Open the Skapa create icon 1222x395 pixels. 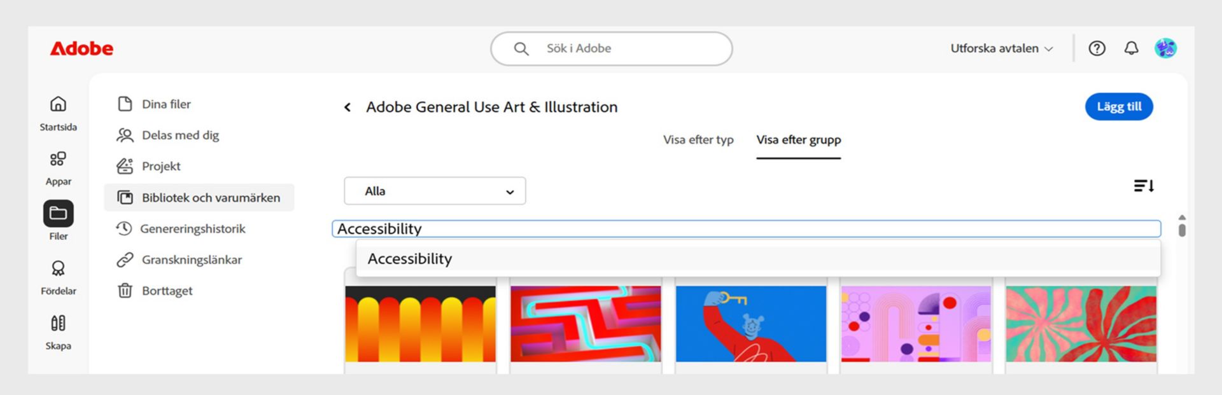coord(58,323)
